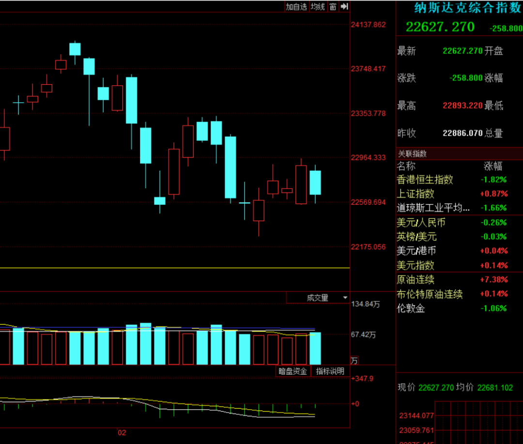Toggle the 均线 moving average lines
Viewport: 523px width, 444px height.
coord(318,6)
